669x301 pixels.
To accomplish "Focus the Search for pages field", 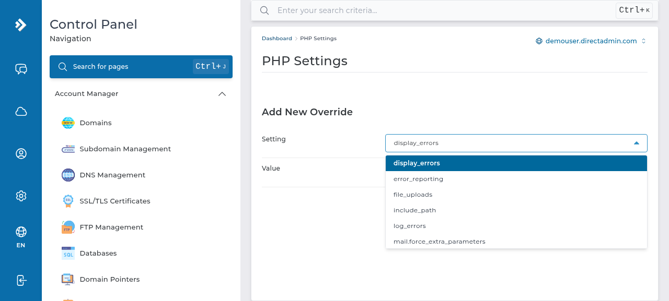I will [x=141, y=67].
